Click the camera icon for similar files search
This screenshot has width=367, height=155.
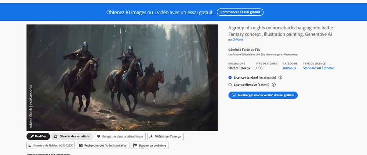pos(81,145)
